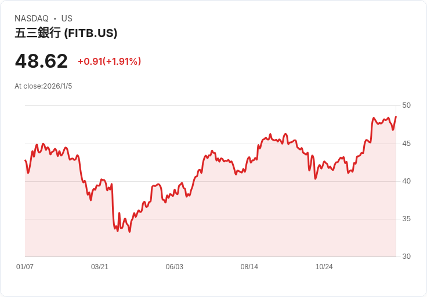The height and width of the screenshot is (297, 427).
Task: Click the US market label
Action: 67,19
